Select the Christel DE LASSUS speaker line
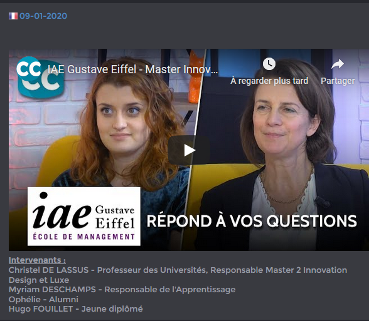The image size is (369, 321). tap(178, 270)
